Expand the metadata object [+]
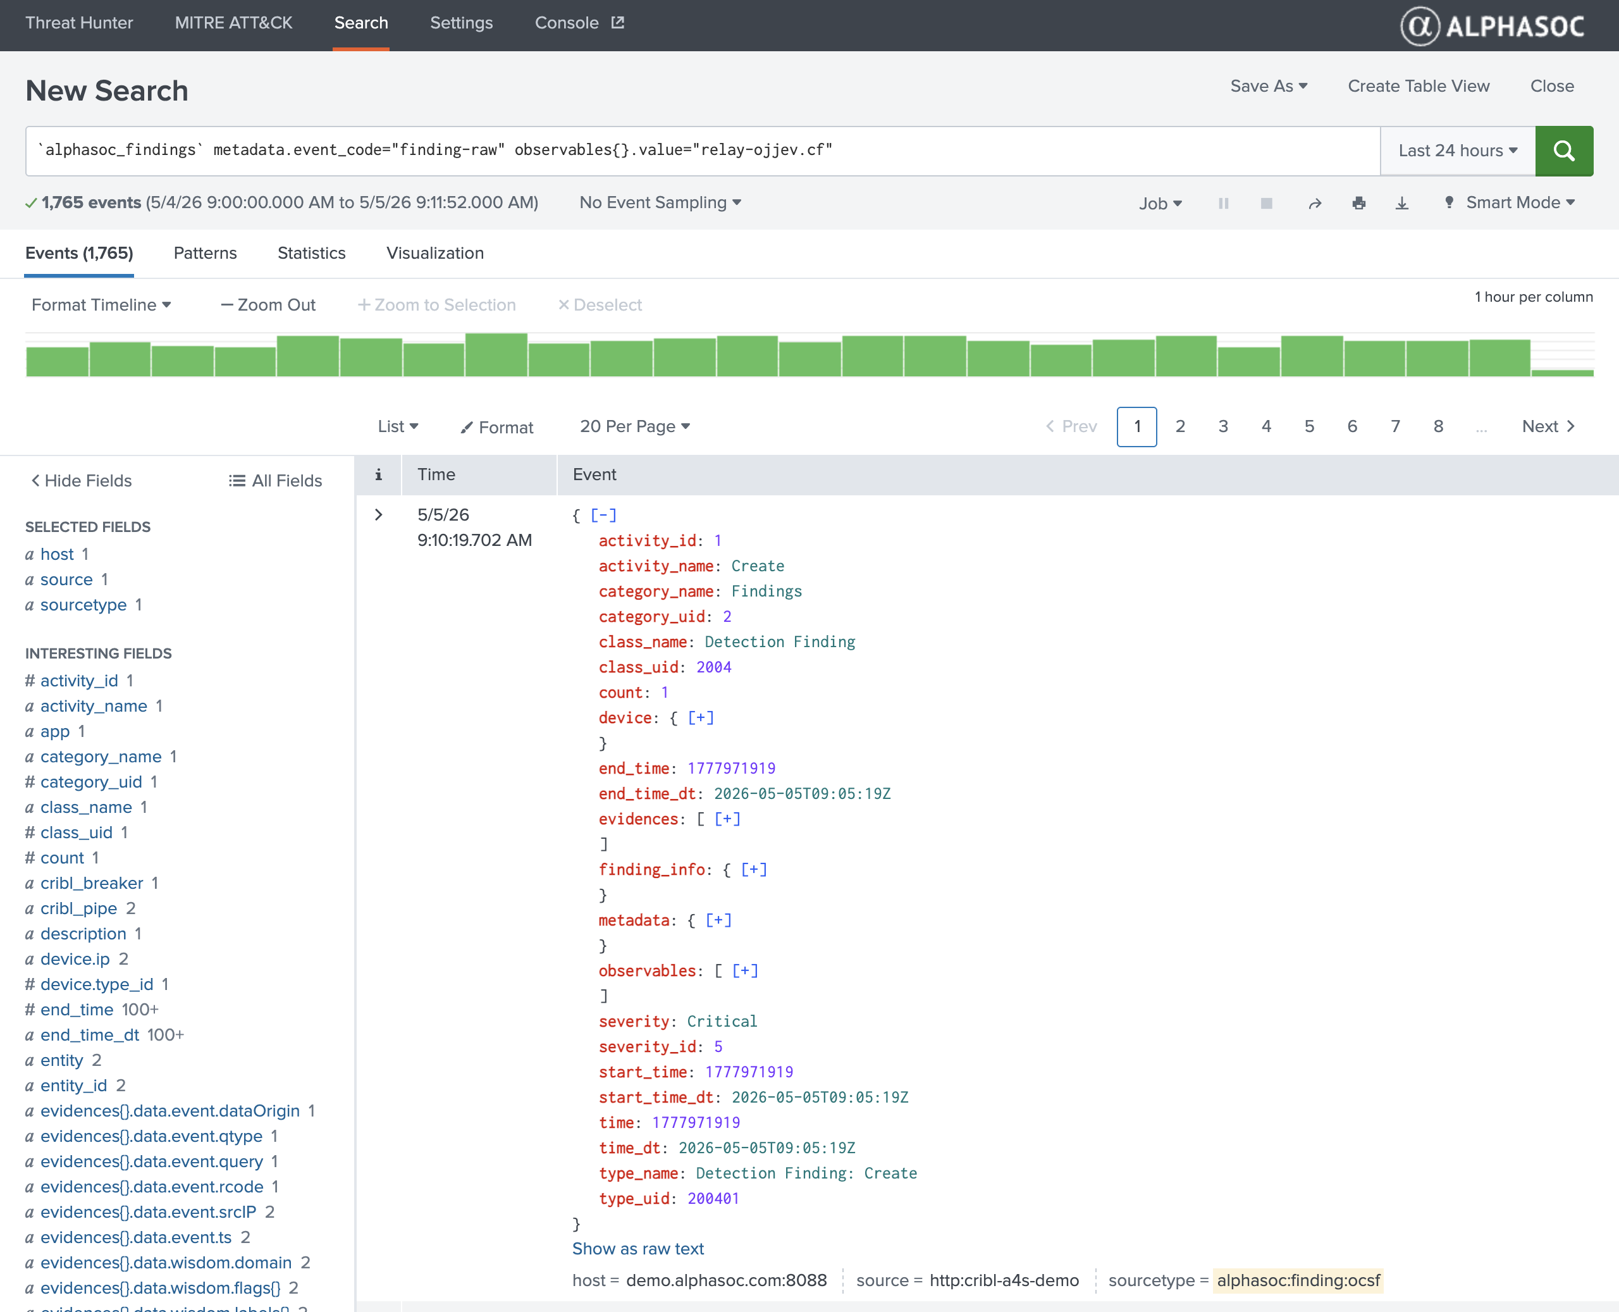The image size is (1619, 1312). [x=718, y=920]
